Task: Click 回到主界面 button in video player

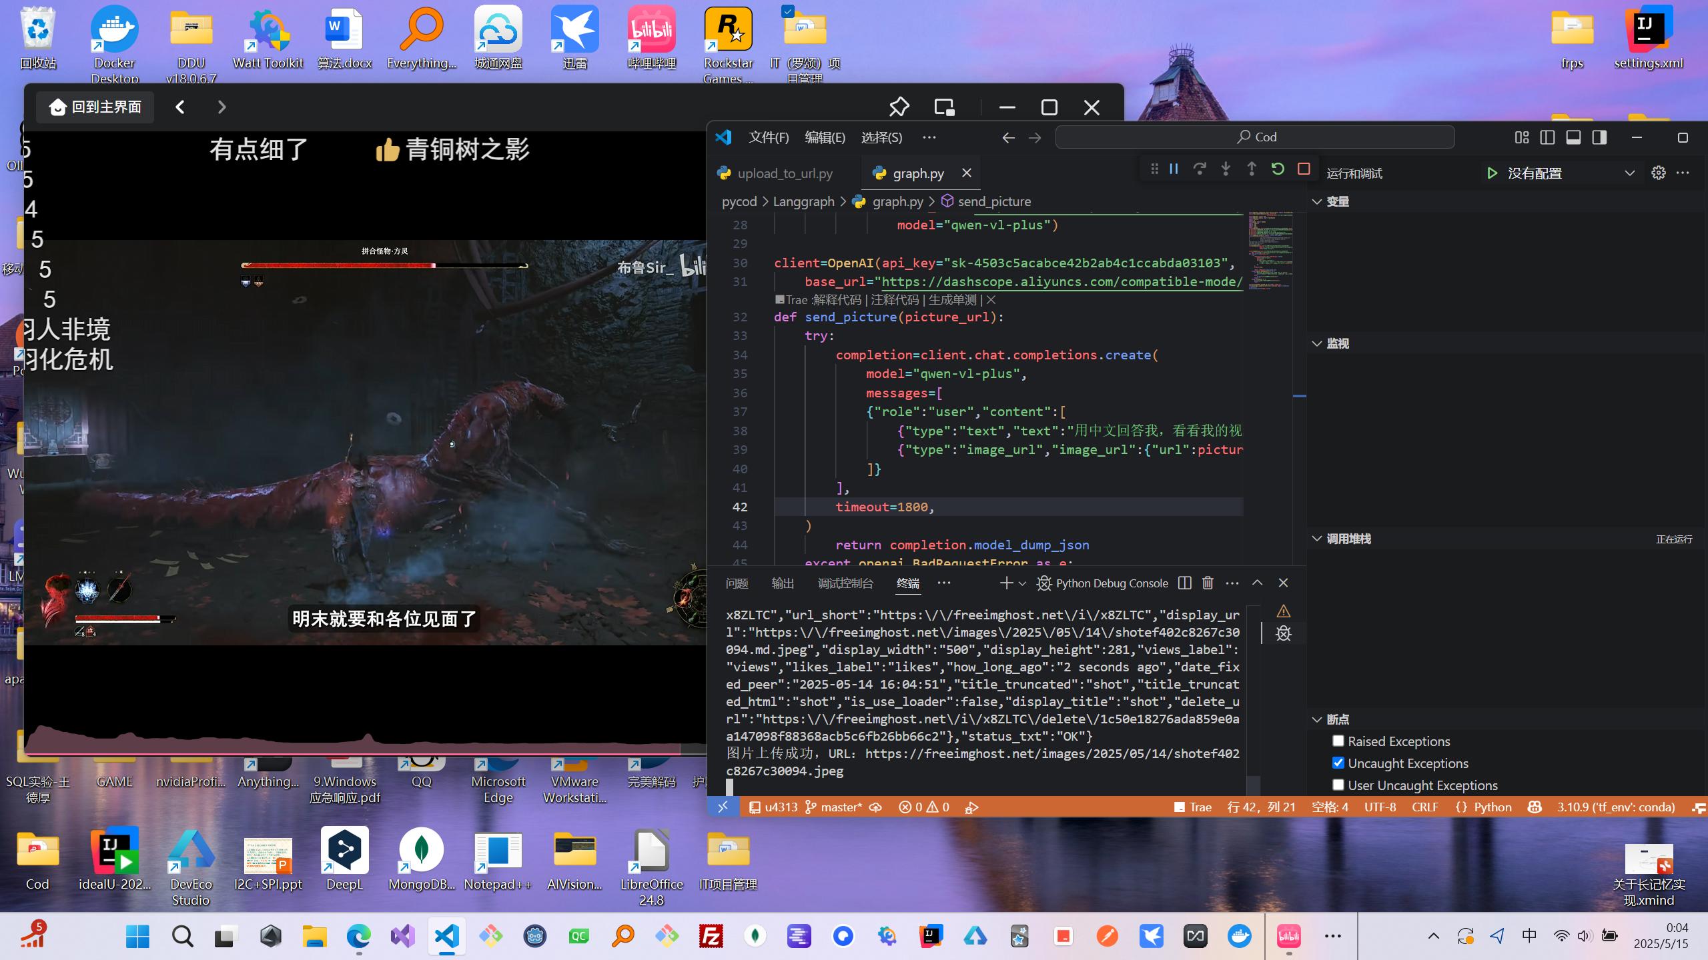Action: coord(95,107)
